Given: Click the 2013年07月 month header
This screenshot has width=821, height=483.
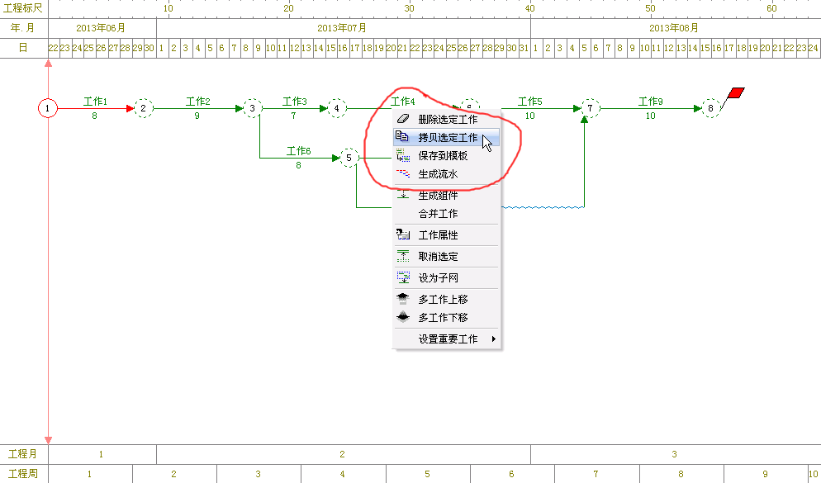Looking at the screenshot, I should coord(342,28).
